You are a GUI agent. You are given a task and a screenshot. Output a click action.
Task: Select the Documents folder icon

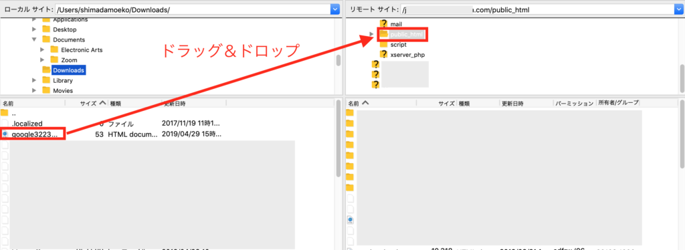point(46,39)
